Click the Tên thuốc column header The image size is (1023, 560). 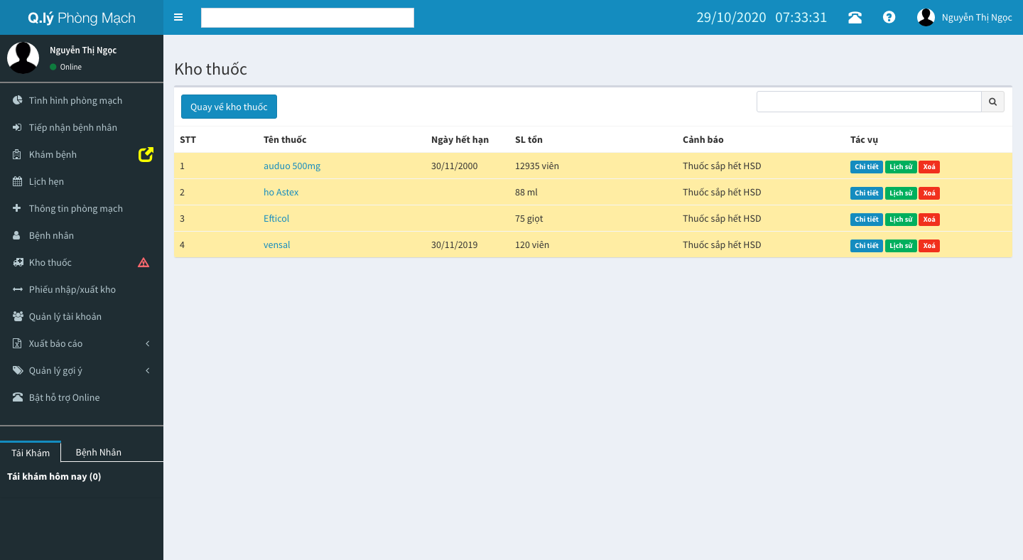285,139
